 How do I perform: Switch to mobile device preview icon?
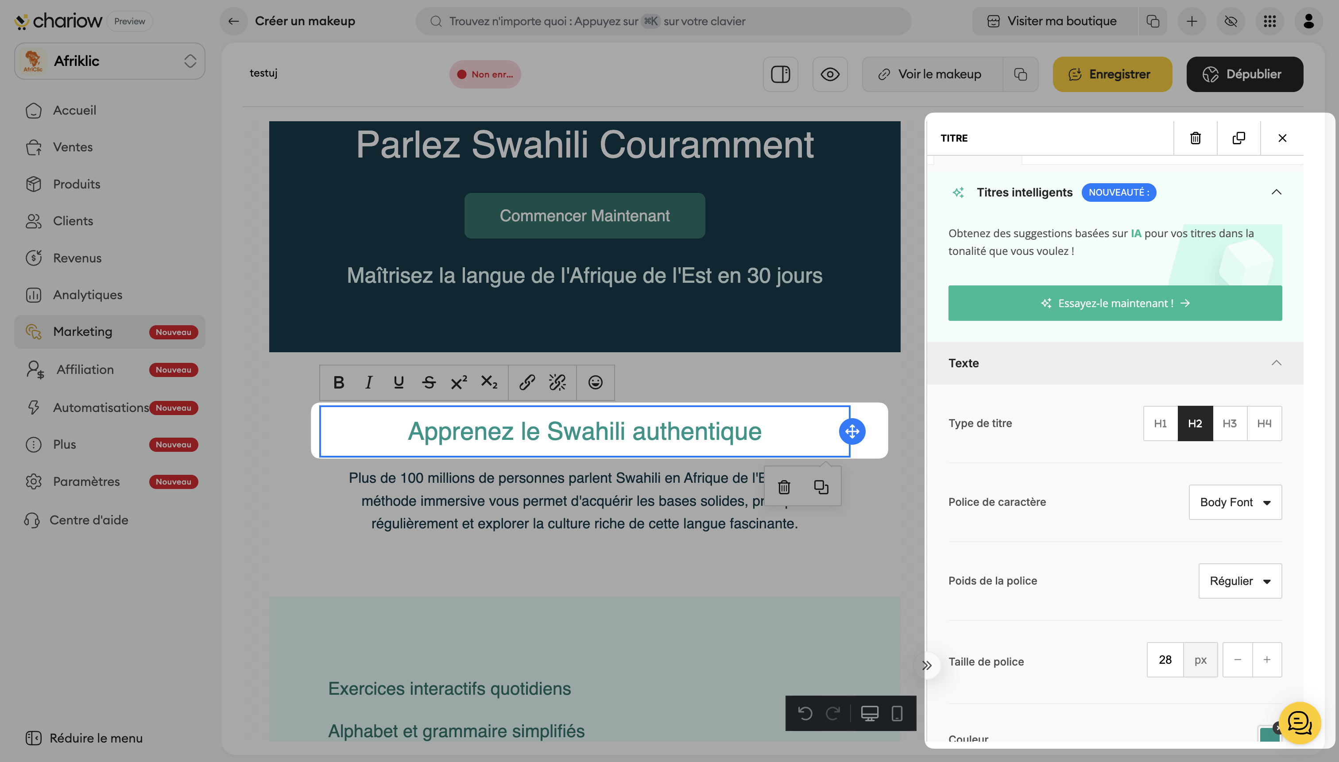[x=897, y=713]
